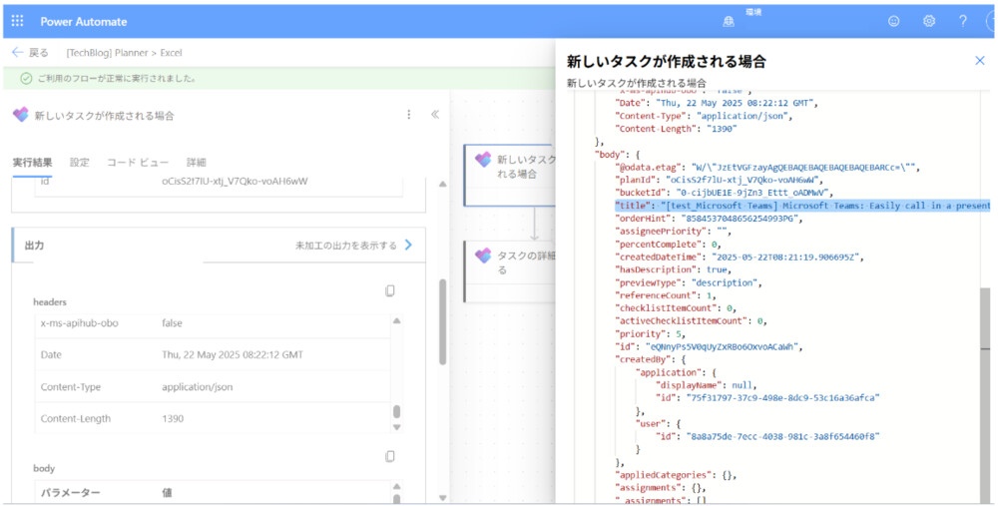Switch to the 設定 tab
Image resolution: width=998 pixels, height=506 pixels.
79,162
